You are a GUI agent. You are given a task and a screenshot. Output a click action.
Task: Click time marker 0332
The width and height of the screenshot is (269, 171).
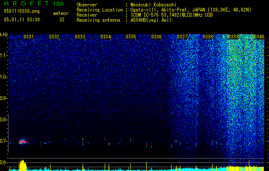point(54,37)
